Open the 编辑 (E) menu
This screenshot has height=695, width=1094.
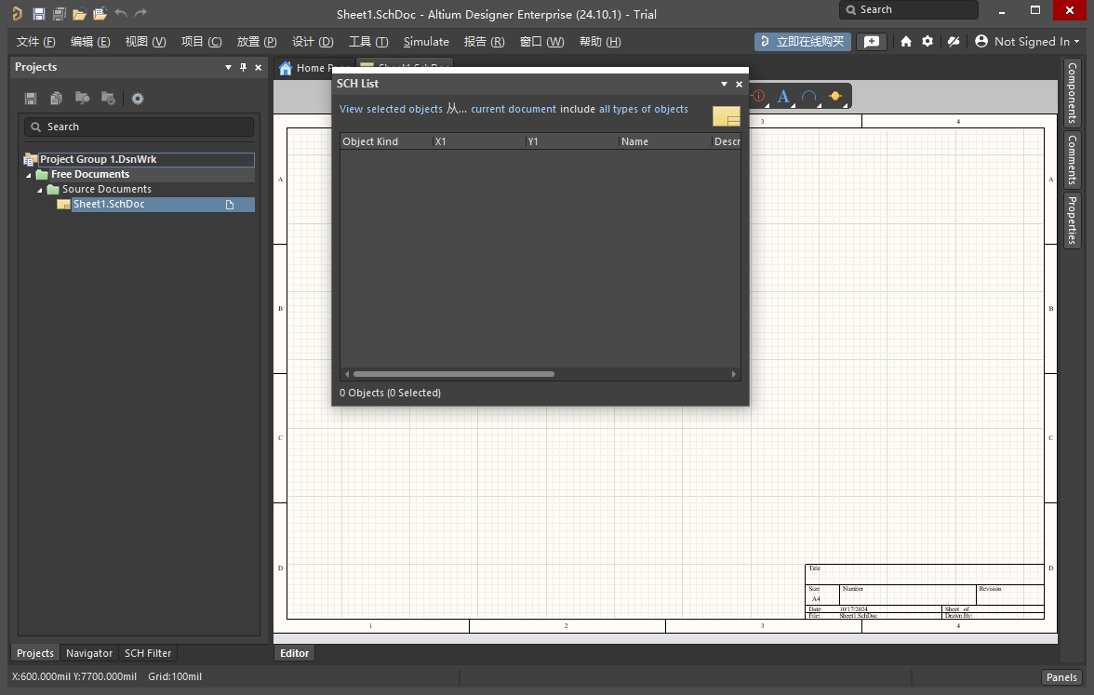click(90, 41)
